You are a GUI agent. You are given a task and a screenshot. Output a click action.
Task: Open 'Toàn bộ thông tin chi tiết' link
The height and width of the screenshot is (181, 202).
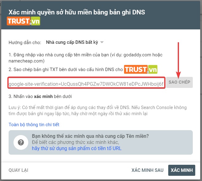point(34,125)
